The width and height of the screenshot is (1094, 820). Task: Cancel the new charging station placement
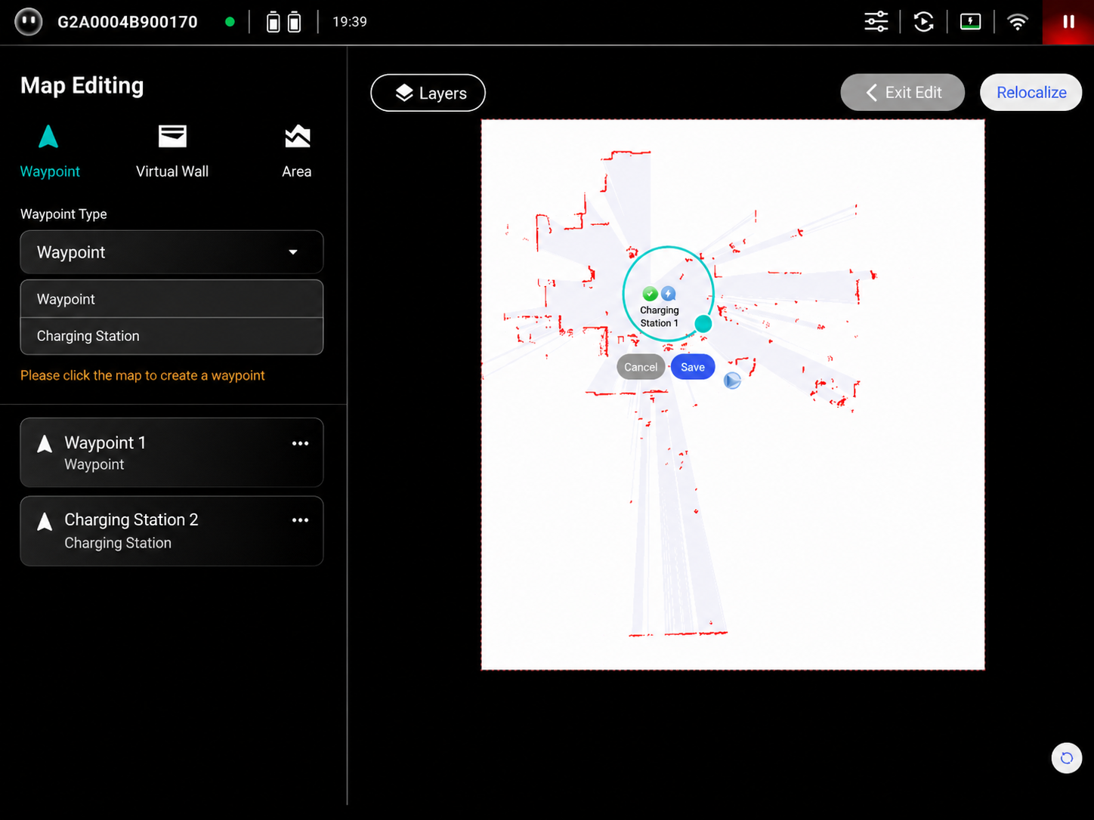click(641, 367)
